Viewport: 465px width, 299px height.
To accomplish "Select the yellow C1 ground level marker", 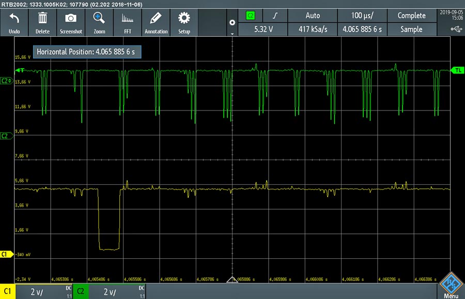I will click(x=7, y=254).
